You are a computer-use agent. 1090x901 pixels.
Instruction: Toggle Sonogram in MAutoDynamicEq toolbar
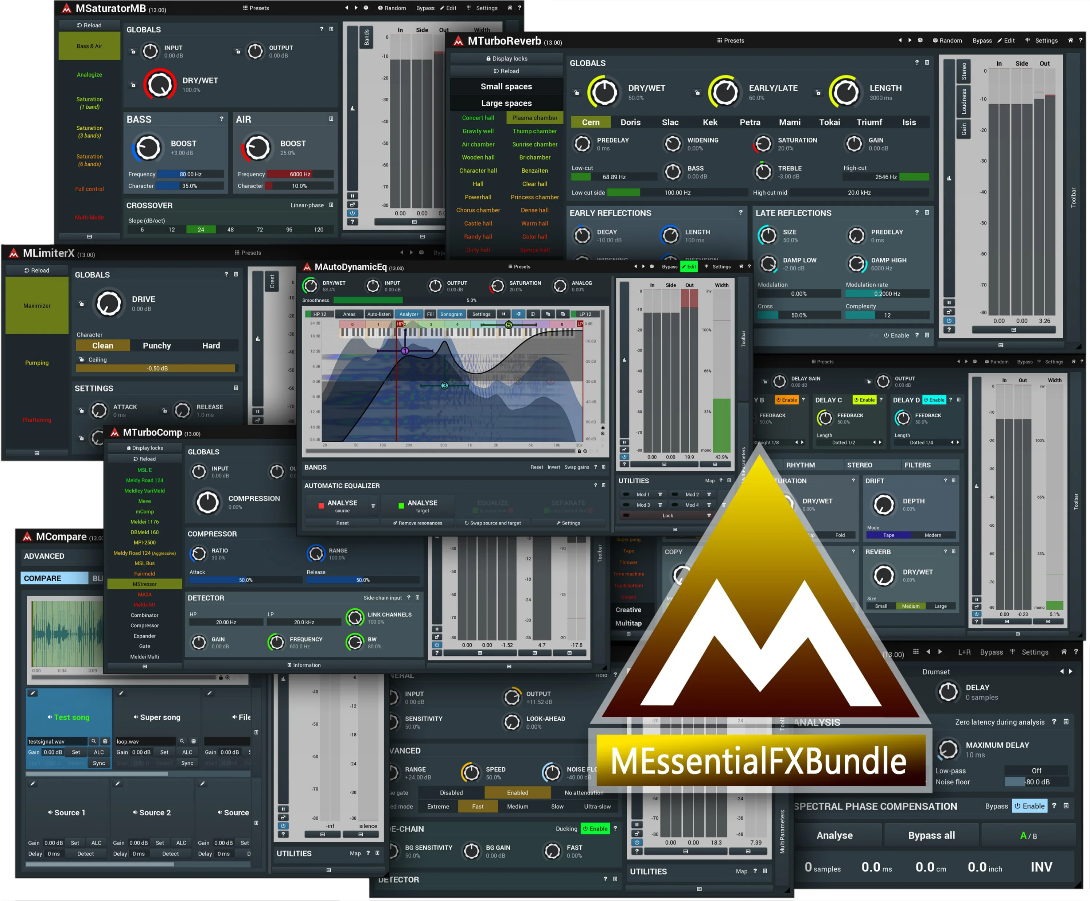pyautogui.click(x=451, y=314)
